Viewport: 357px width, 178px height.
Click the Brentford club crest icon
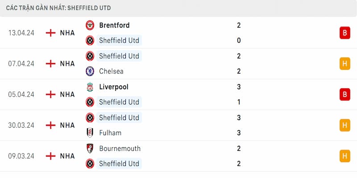click(x=90, y=25)
